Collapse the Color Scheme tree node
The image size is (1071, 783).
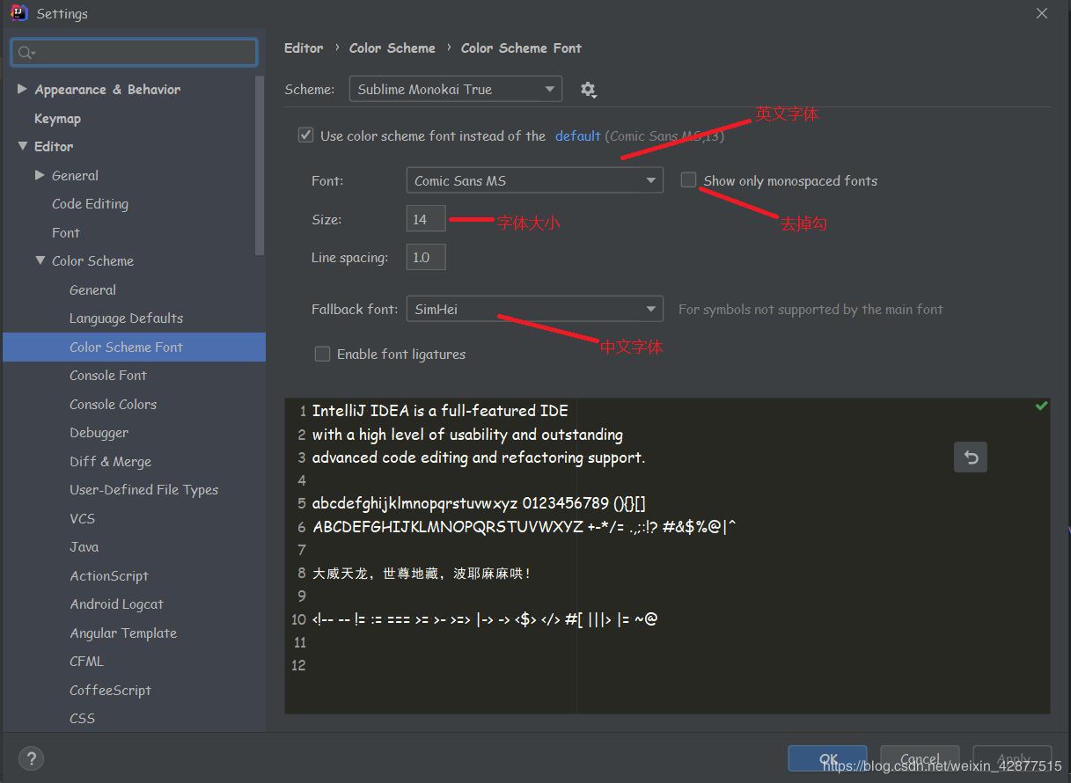(40, 260)
